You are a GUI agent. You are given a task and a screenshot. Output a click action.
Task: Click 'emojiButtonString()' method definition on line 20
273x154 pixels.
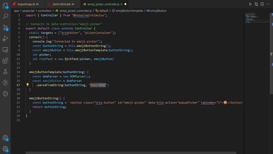(45, 98)
